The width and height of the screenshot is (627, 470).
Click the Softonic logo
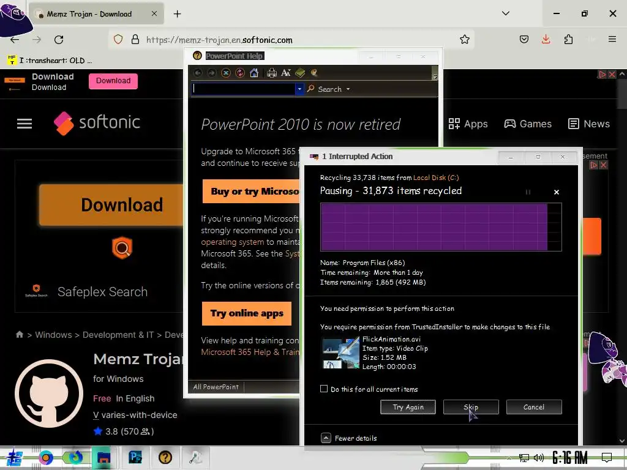tap(97, 122)
